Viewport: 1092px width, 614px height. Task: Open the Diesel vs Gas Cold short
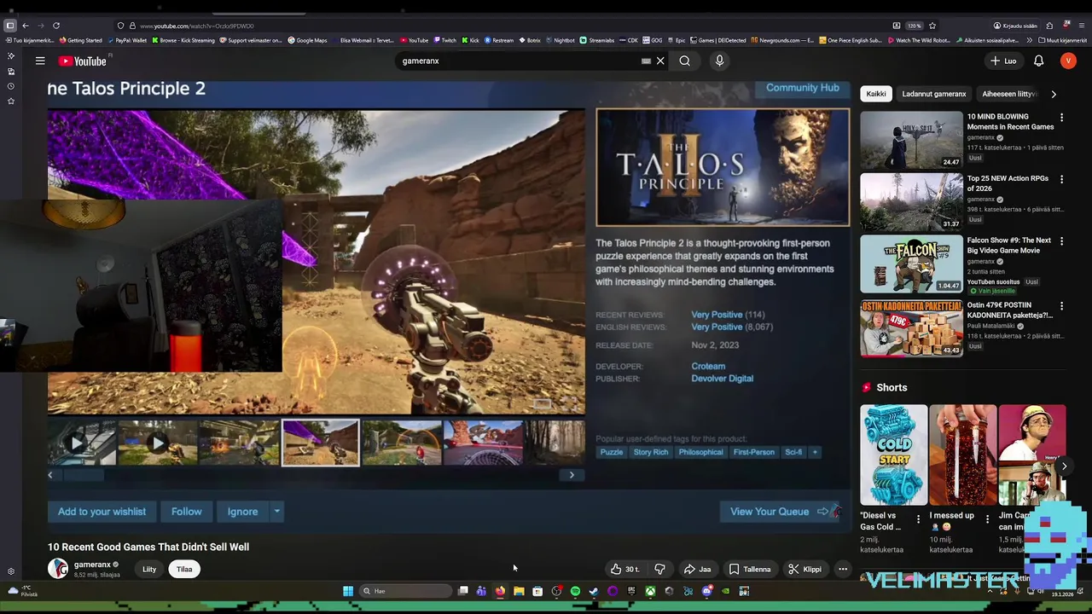[x=893, y=455]
